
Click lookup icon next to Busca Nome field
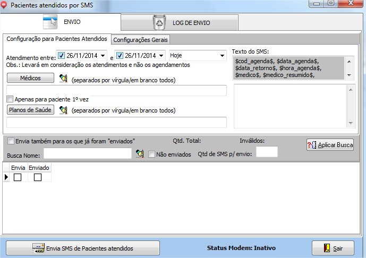point(139,154)
